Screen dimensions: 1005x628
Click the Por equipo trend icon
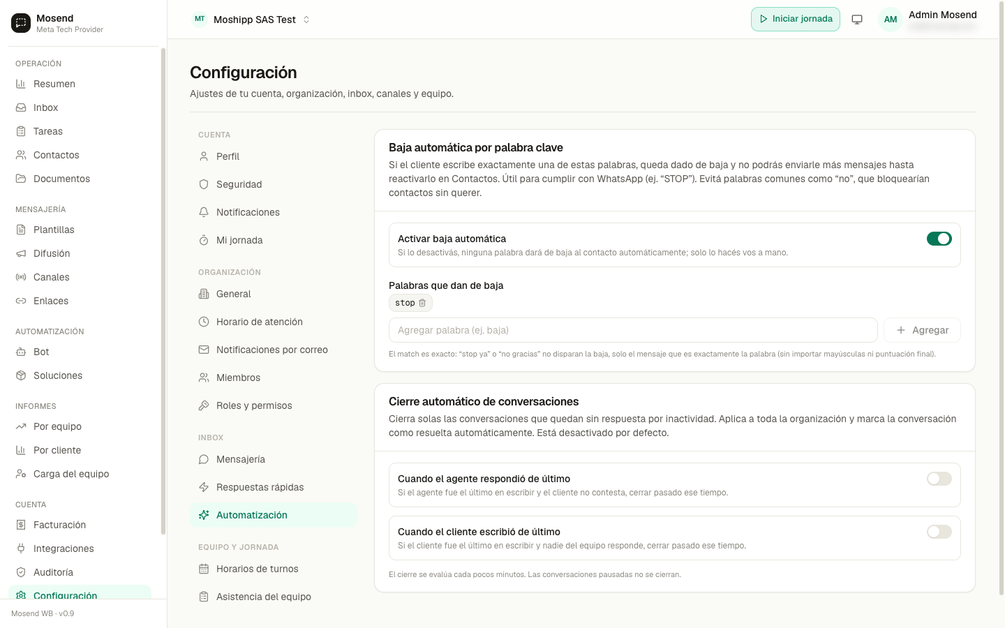pos(21,426)
